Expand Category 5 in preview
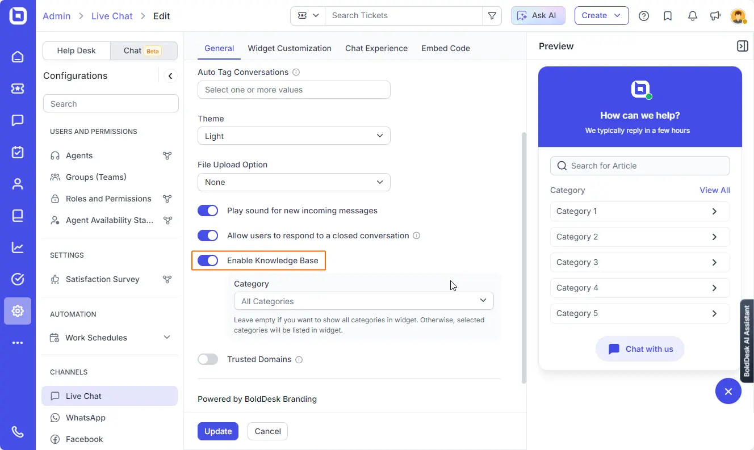This screenshot has height=450, width=754. [x=640, y=313]
